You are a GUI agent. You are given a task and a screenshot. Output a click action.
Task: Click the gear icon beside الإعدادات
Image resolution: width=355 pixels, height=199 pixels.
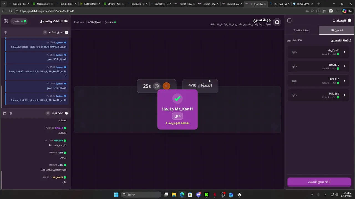tap(349, 20)
